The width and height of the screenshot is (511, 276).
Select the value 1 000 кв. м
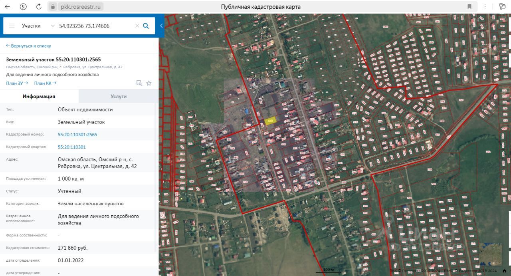click(71, 179)
